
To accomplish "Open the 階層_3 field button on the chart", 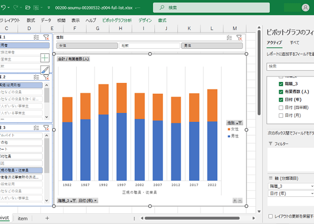I will [x=67, y=200].
